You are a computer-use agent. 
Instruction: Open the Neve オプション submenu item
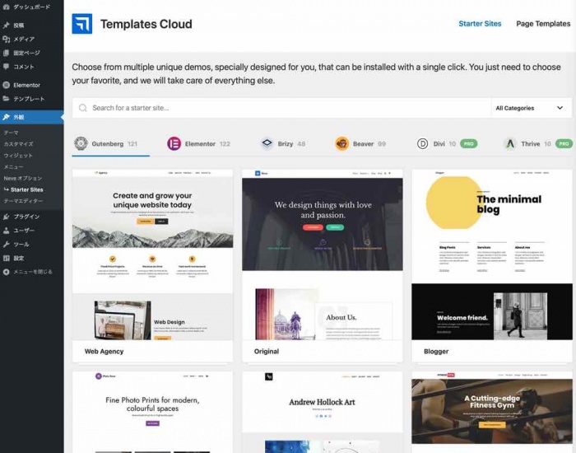[23, 178]
